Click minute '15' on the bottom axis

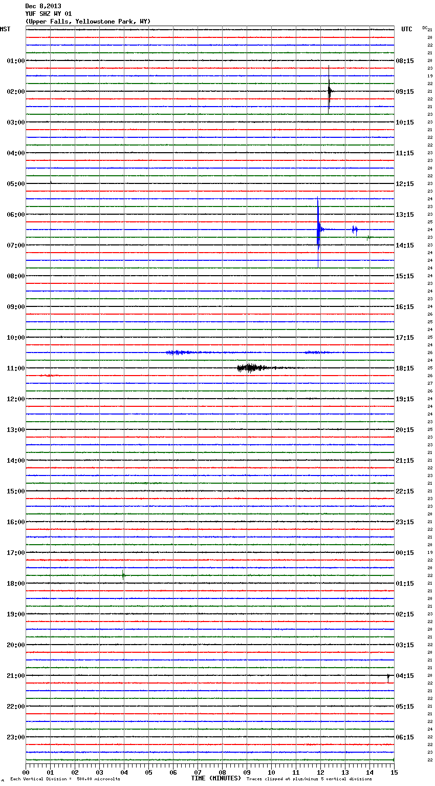(394, 772)
